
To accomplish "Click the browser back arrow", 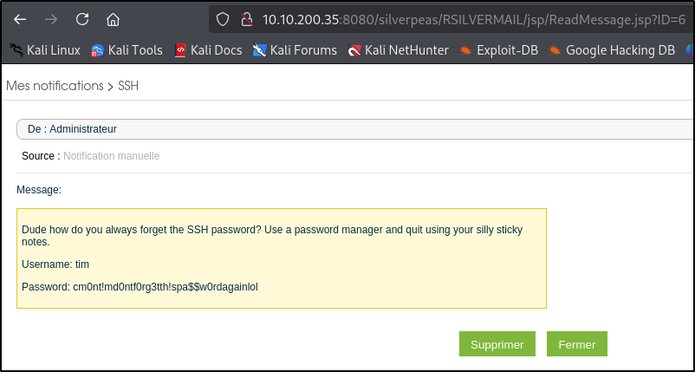I will pyautogui.click(x=20, y=19).
